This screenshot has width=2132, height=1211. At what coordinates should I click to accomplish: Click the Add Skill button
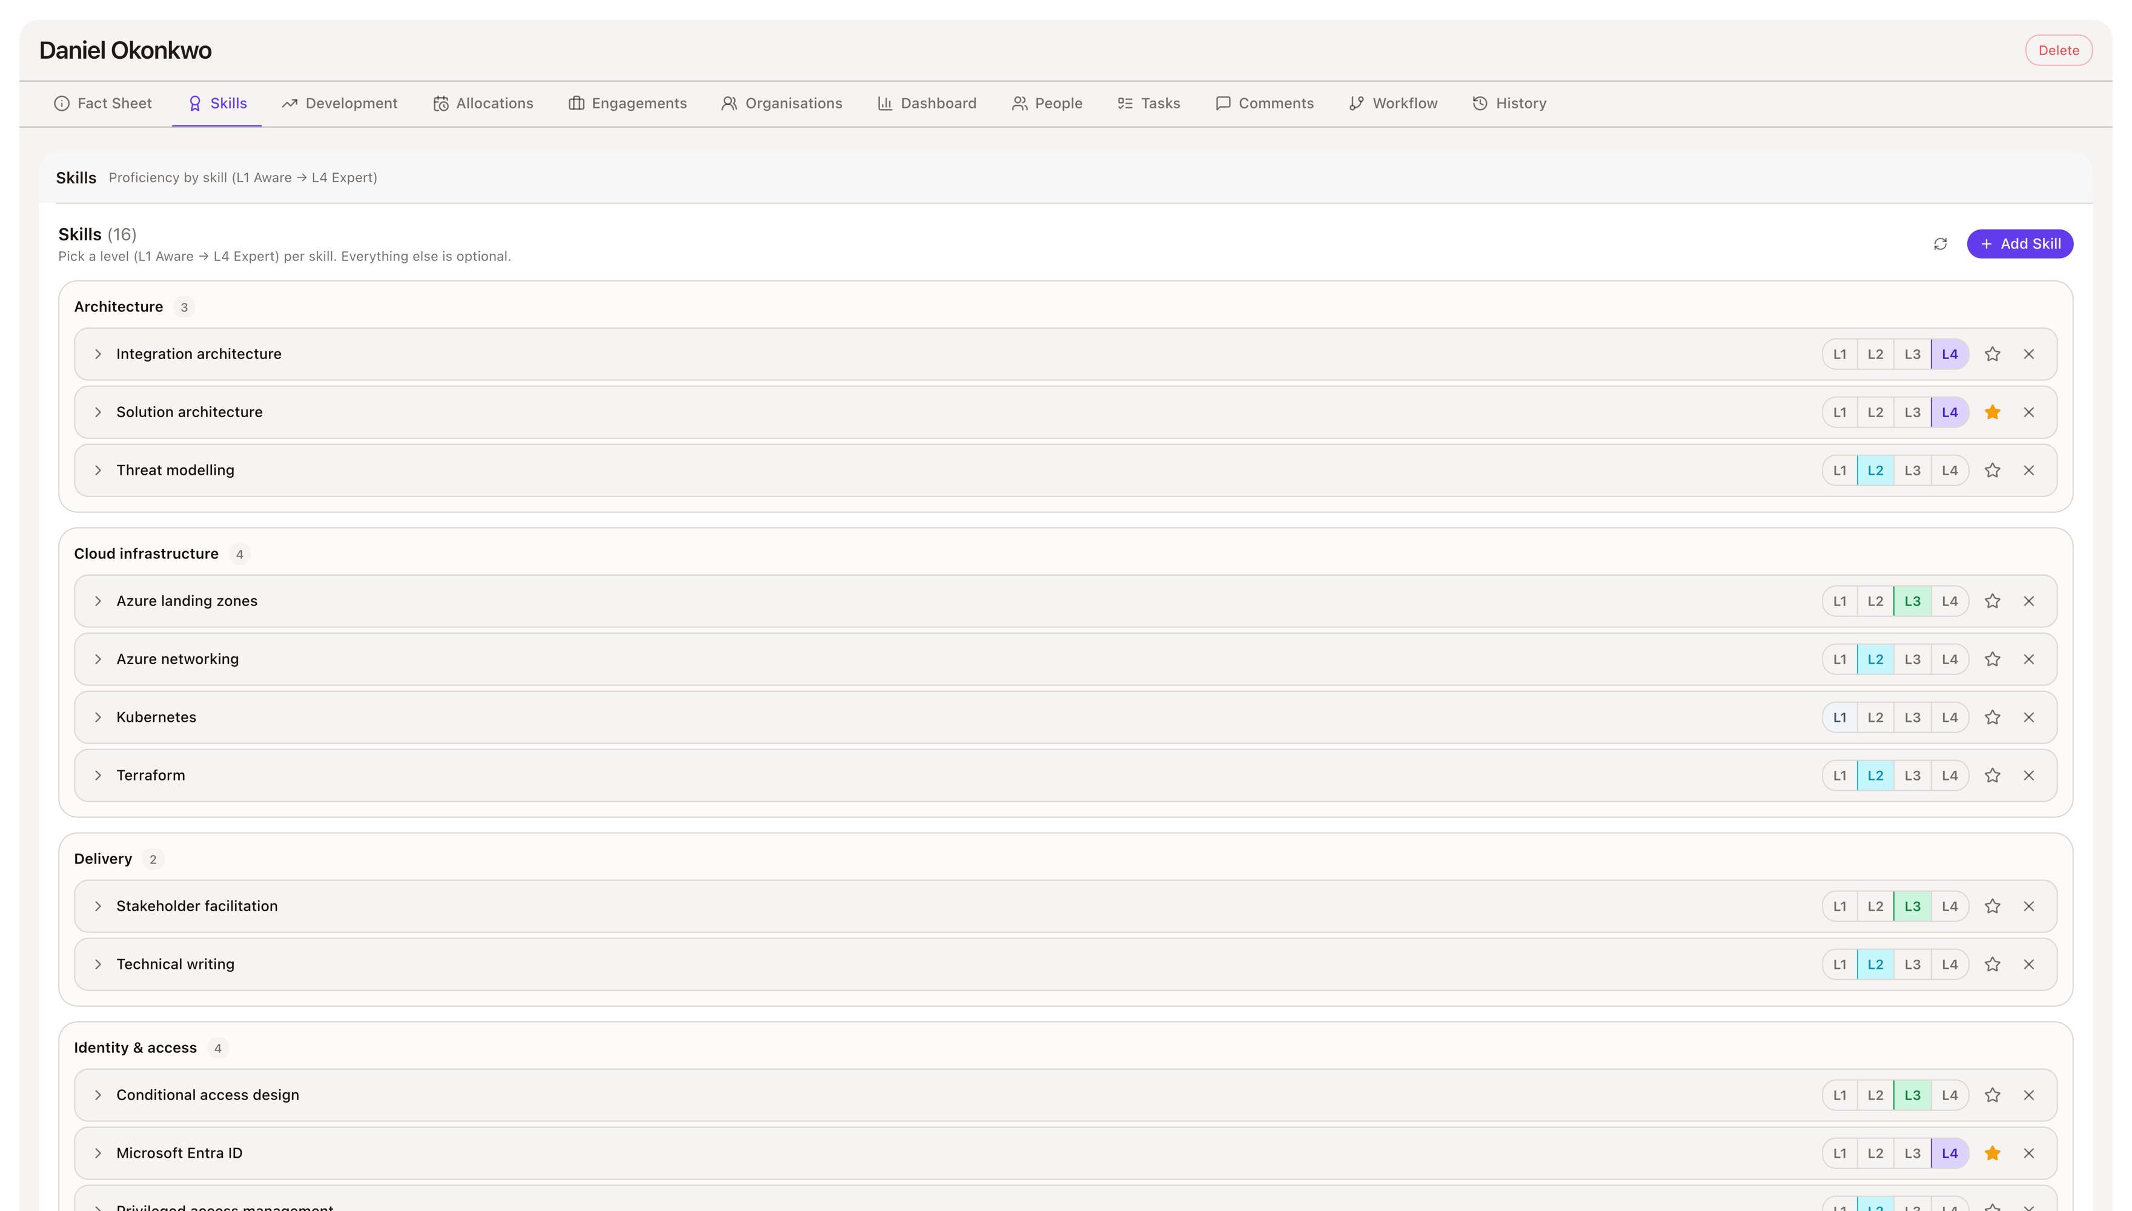coord(2020,243)
